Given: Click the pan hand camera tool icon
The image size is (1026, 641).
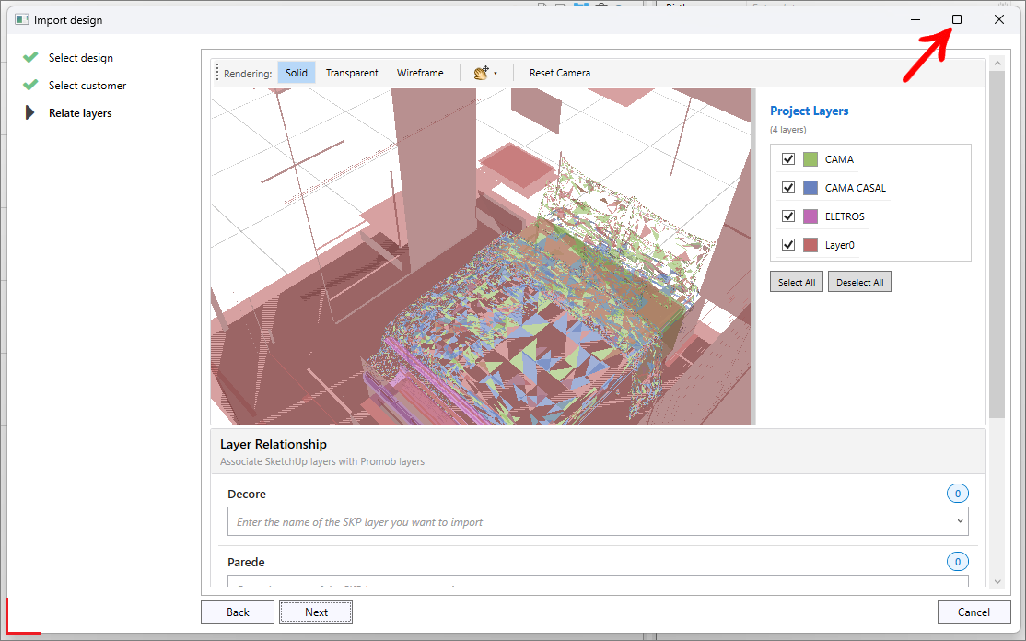Looking at the screenshot, I should click(482, 73).
